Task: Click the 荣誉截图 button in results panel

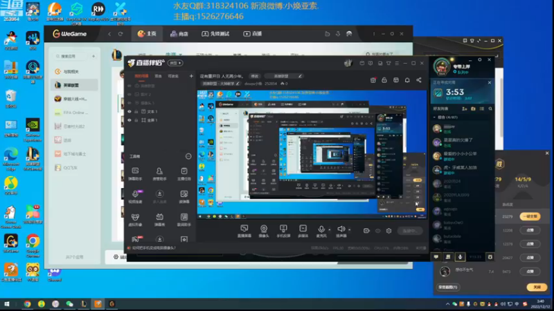Action: click(x=448, y=287)
